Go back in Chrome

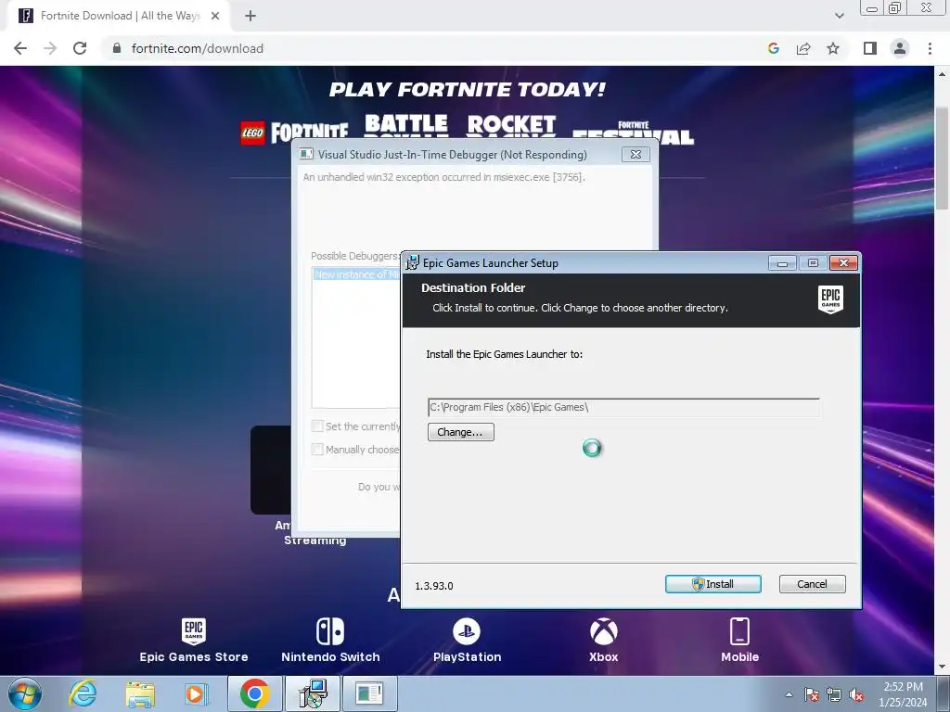20,48
